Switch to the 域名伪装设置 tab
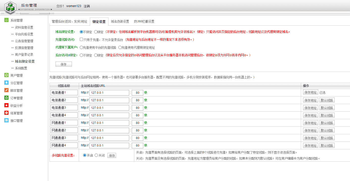 coord(120,21)
